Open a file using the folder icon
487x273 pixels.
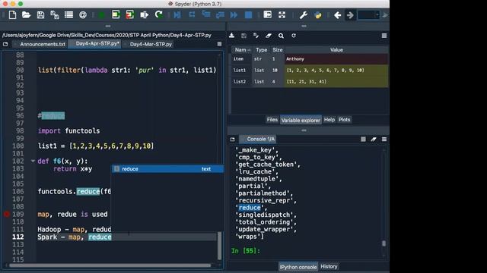pos(26,15)
